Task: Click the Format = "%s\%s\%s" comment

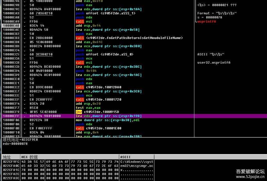Action: coord(217,13)
